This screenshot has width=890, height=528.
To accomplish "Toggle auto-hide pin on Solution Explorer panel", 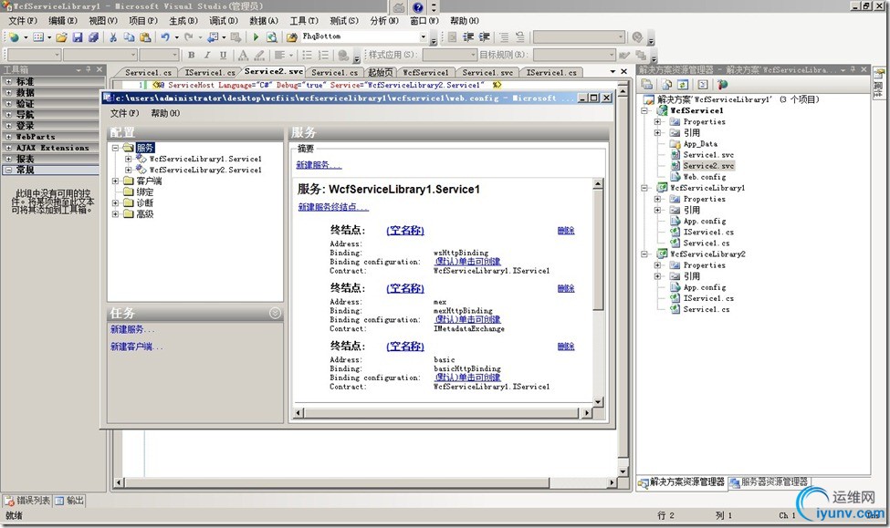I will point(853,69).
